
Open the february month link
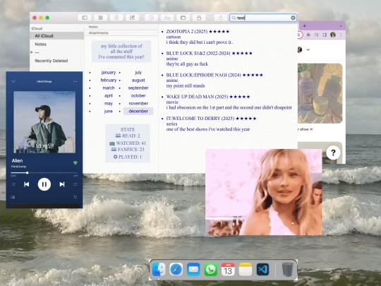109,81
